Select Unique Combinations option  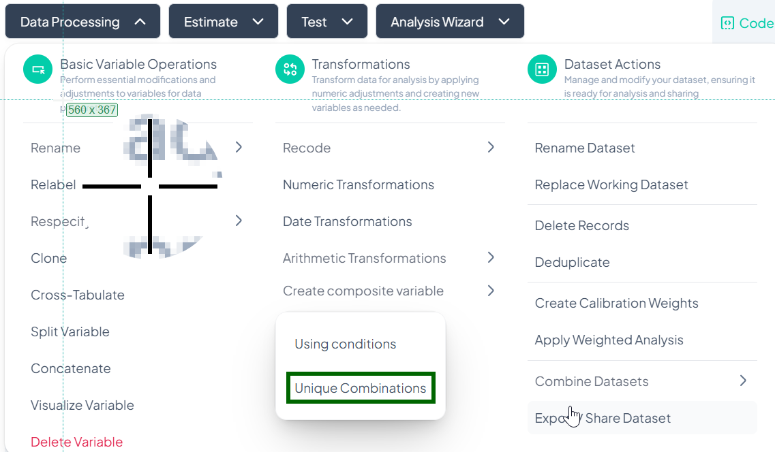pos(360,388)
